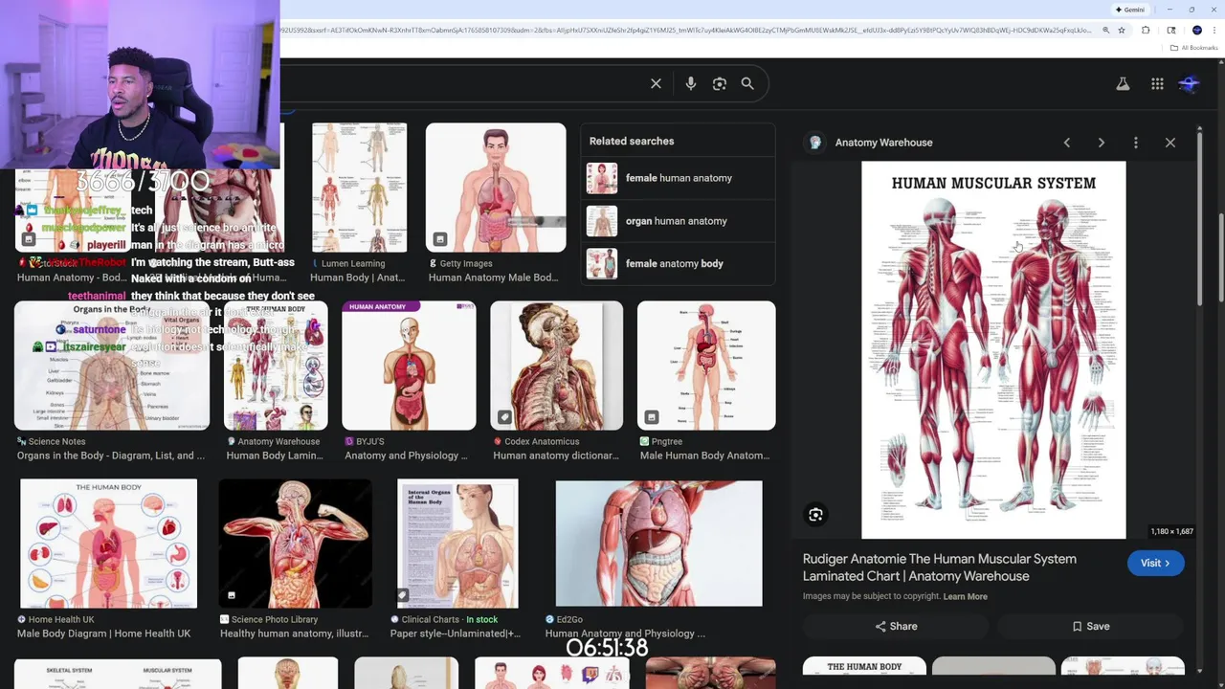This screenshot has height=689, width=1225.
Task: Click the Related searches heading
Action: click(x=632, y=141)
